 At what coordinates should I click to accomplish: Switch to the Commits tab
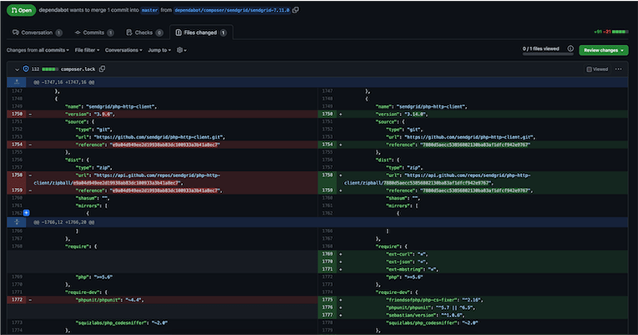tap(94, 33)
